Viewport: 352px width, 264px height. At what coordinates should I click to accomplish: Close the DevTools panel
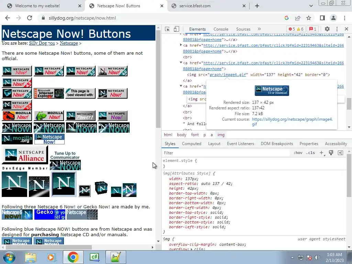coord(346,29)
